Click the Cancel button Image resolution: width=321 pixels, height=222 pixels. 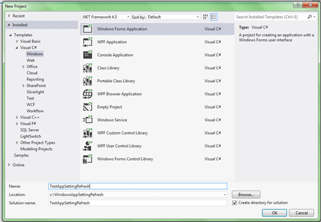[x=301, y=213]
